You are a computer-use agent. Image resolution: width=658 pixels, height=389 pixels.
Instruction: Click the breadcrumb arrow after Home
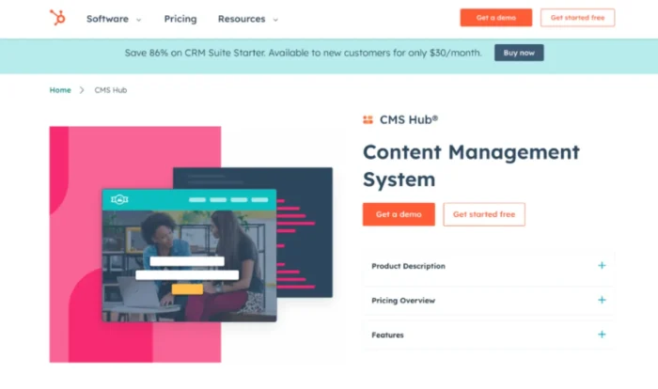click(83, 90)
